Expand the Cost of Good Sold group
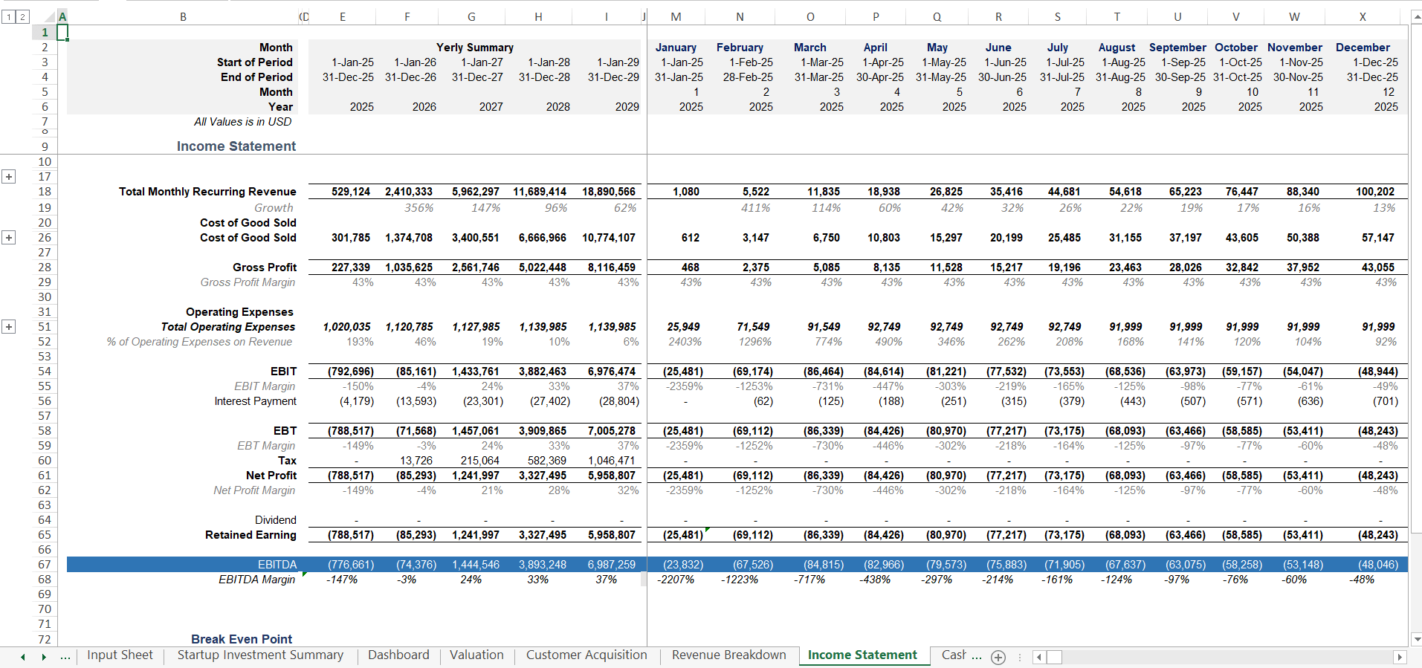The height and width of the screenshot is (668, 1422). coord(9,238)
